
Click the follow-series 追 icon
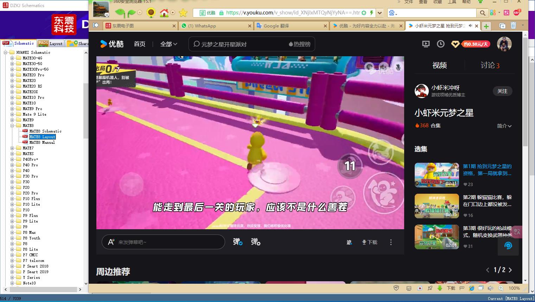[349, 242]
